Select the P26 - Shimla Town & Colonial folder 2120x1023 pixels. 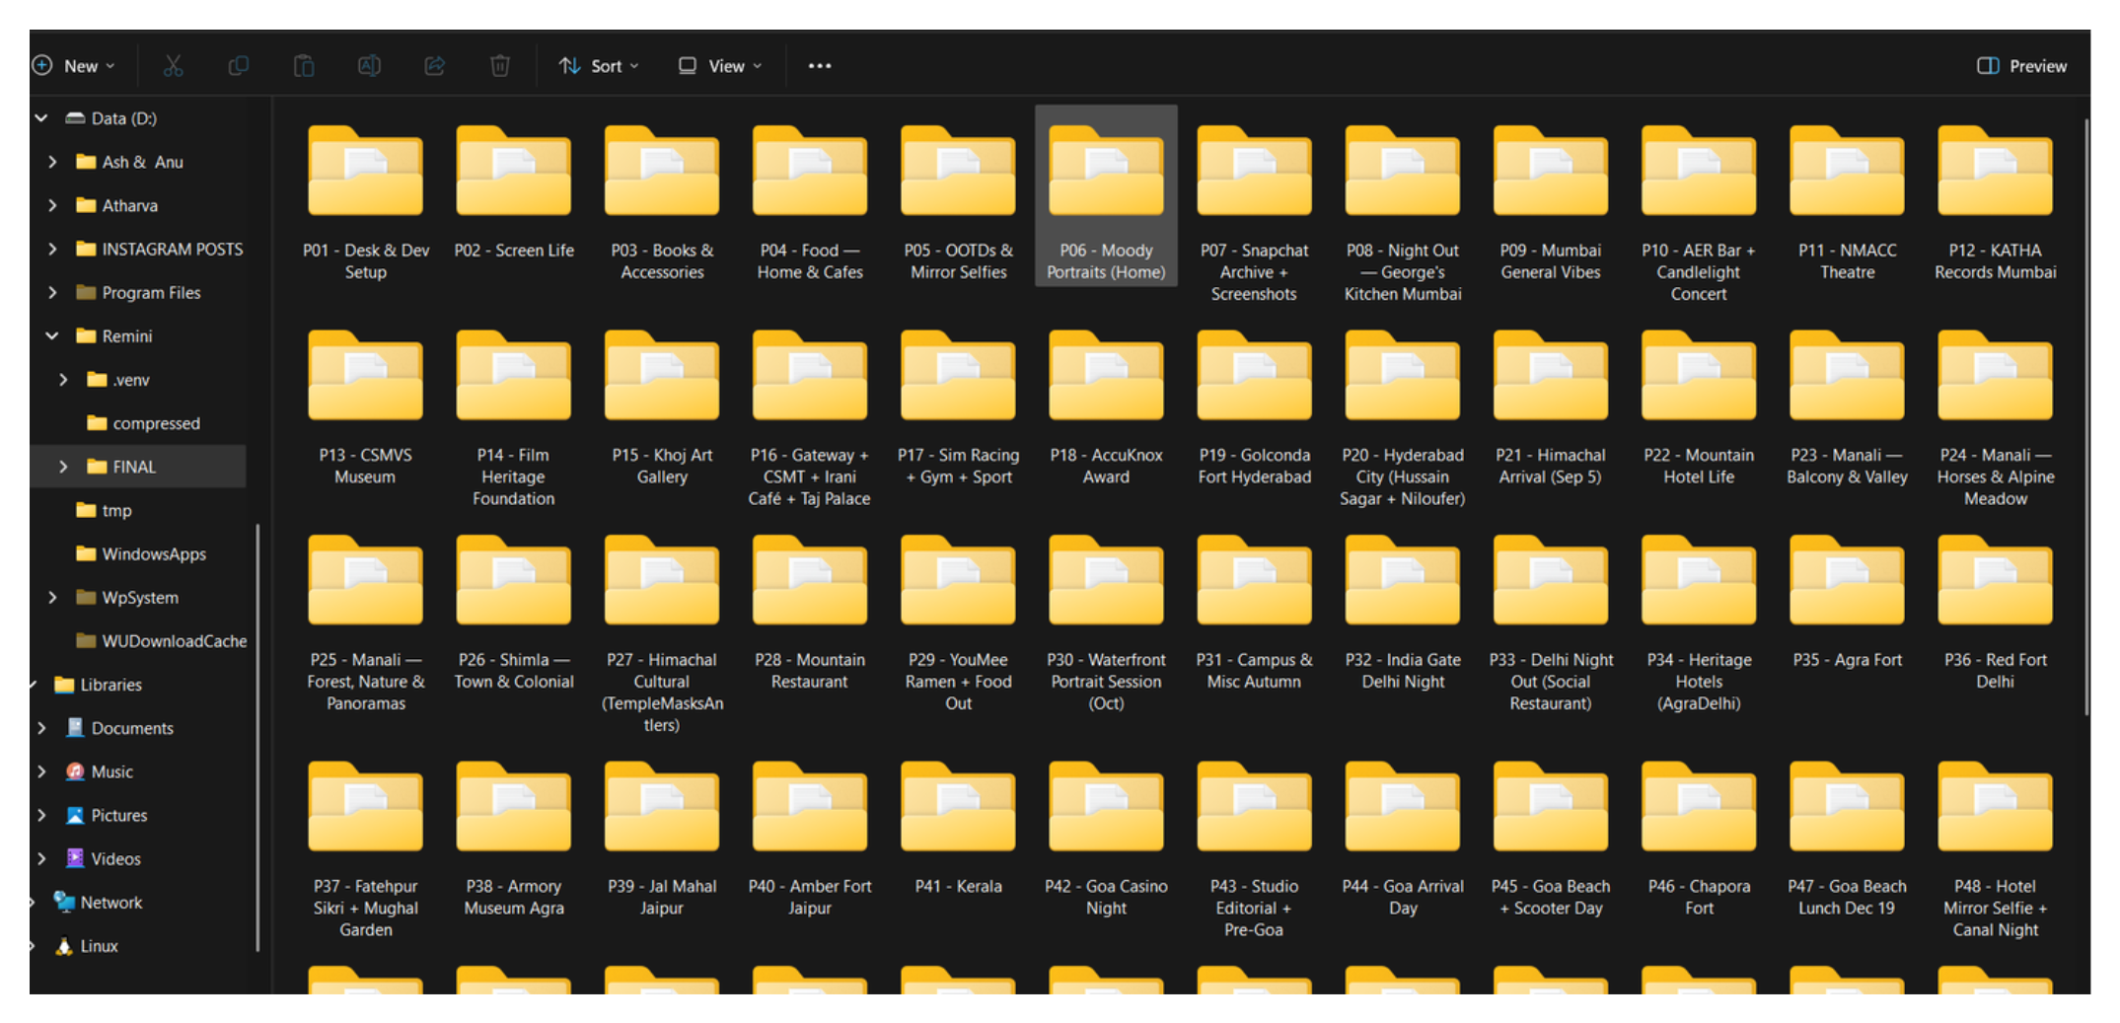coord(514,614)
